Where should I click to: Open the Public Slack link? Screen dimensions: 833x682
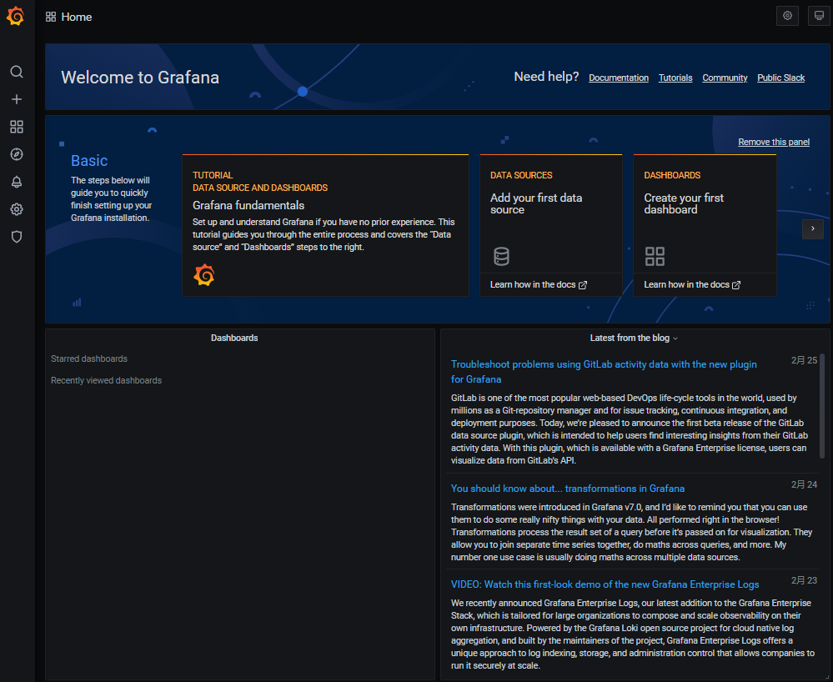click(781, 78)
